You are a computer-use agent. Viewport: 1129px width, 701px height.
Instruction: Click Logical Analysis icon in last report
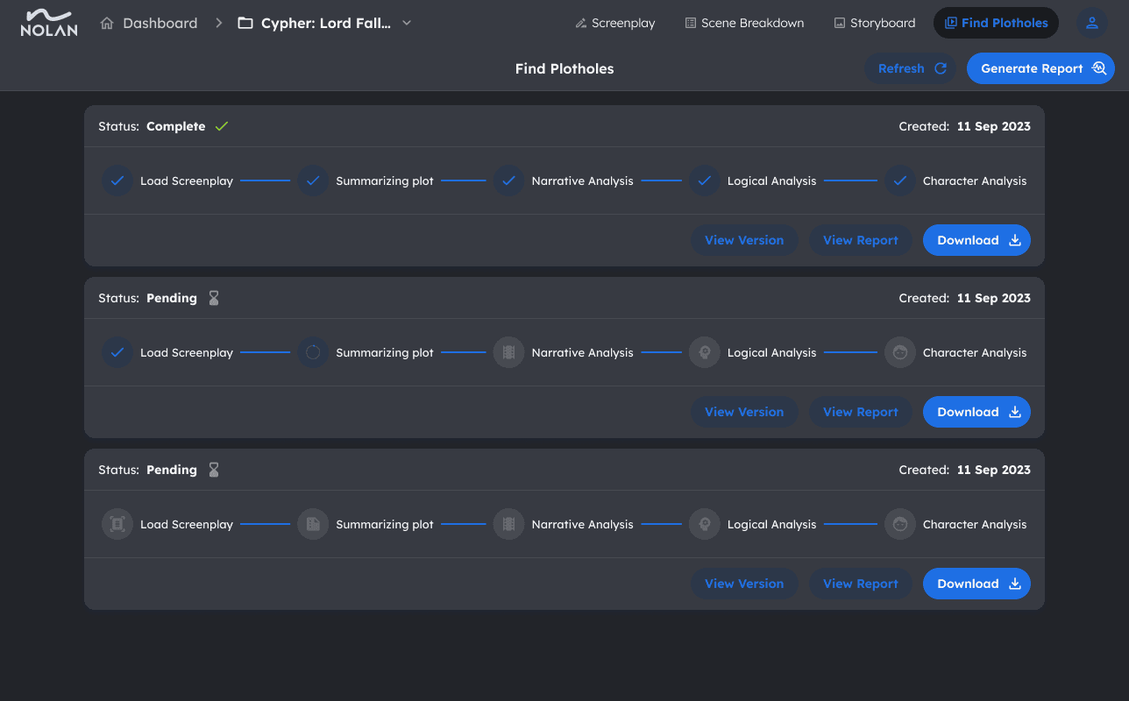point(704,525)
